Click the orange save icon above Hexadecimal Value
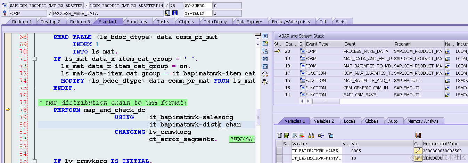This screenshot has height=163, width=468. click(x=418, y=135)
